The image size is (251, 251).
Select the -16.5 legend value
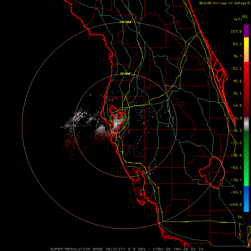click(236, 131)
